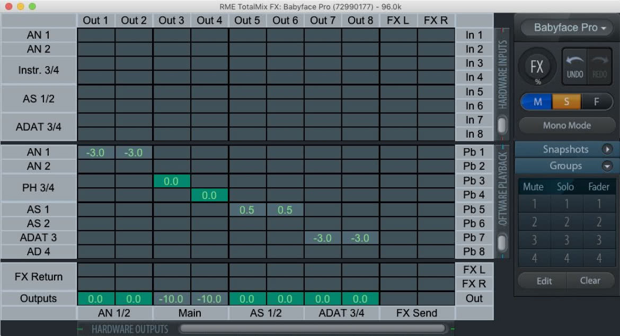Click Pb 7 to Out 7 cell showing -3.0
620x336 pixels.
tap(322, 238)
